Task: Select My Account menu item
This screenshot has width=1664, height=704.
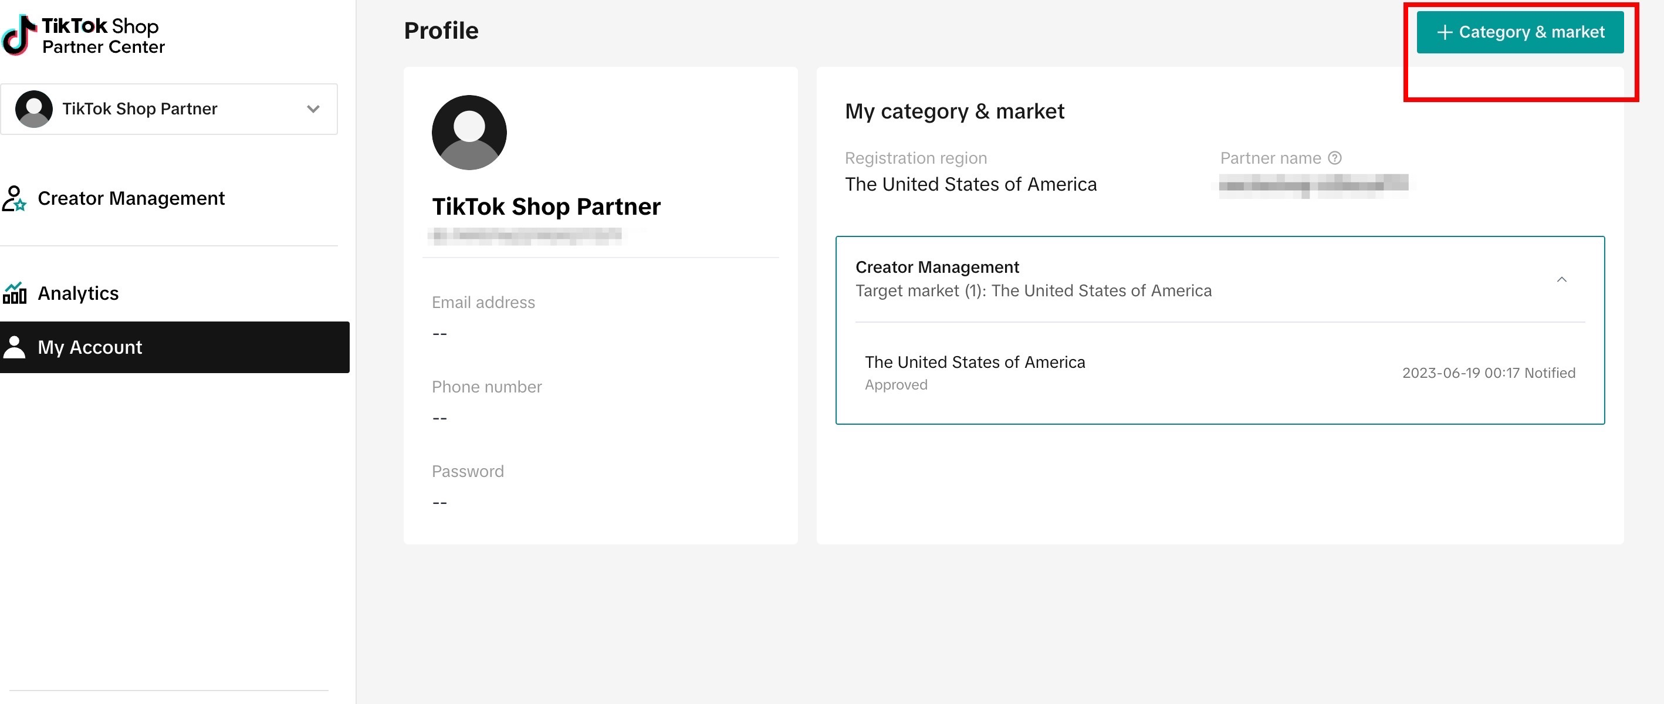Action: pyautogui.click(x=90, y=347)
